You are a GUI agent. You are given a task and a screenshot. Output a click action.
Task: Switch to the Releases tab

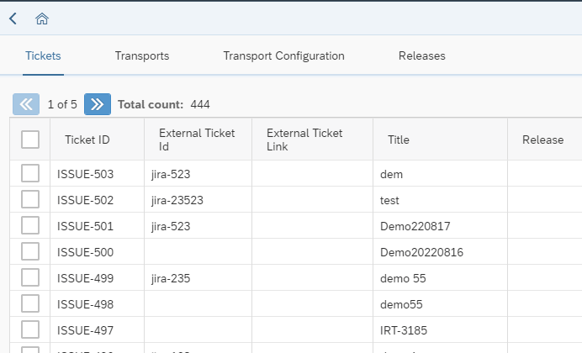click(x=422, y=55)
